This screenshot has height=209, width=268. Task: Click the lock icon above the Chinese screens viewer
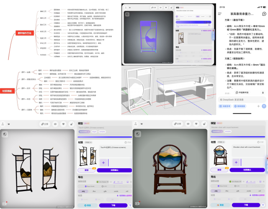coord(72,124)
